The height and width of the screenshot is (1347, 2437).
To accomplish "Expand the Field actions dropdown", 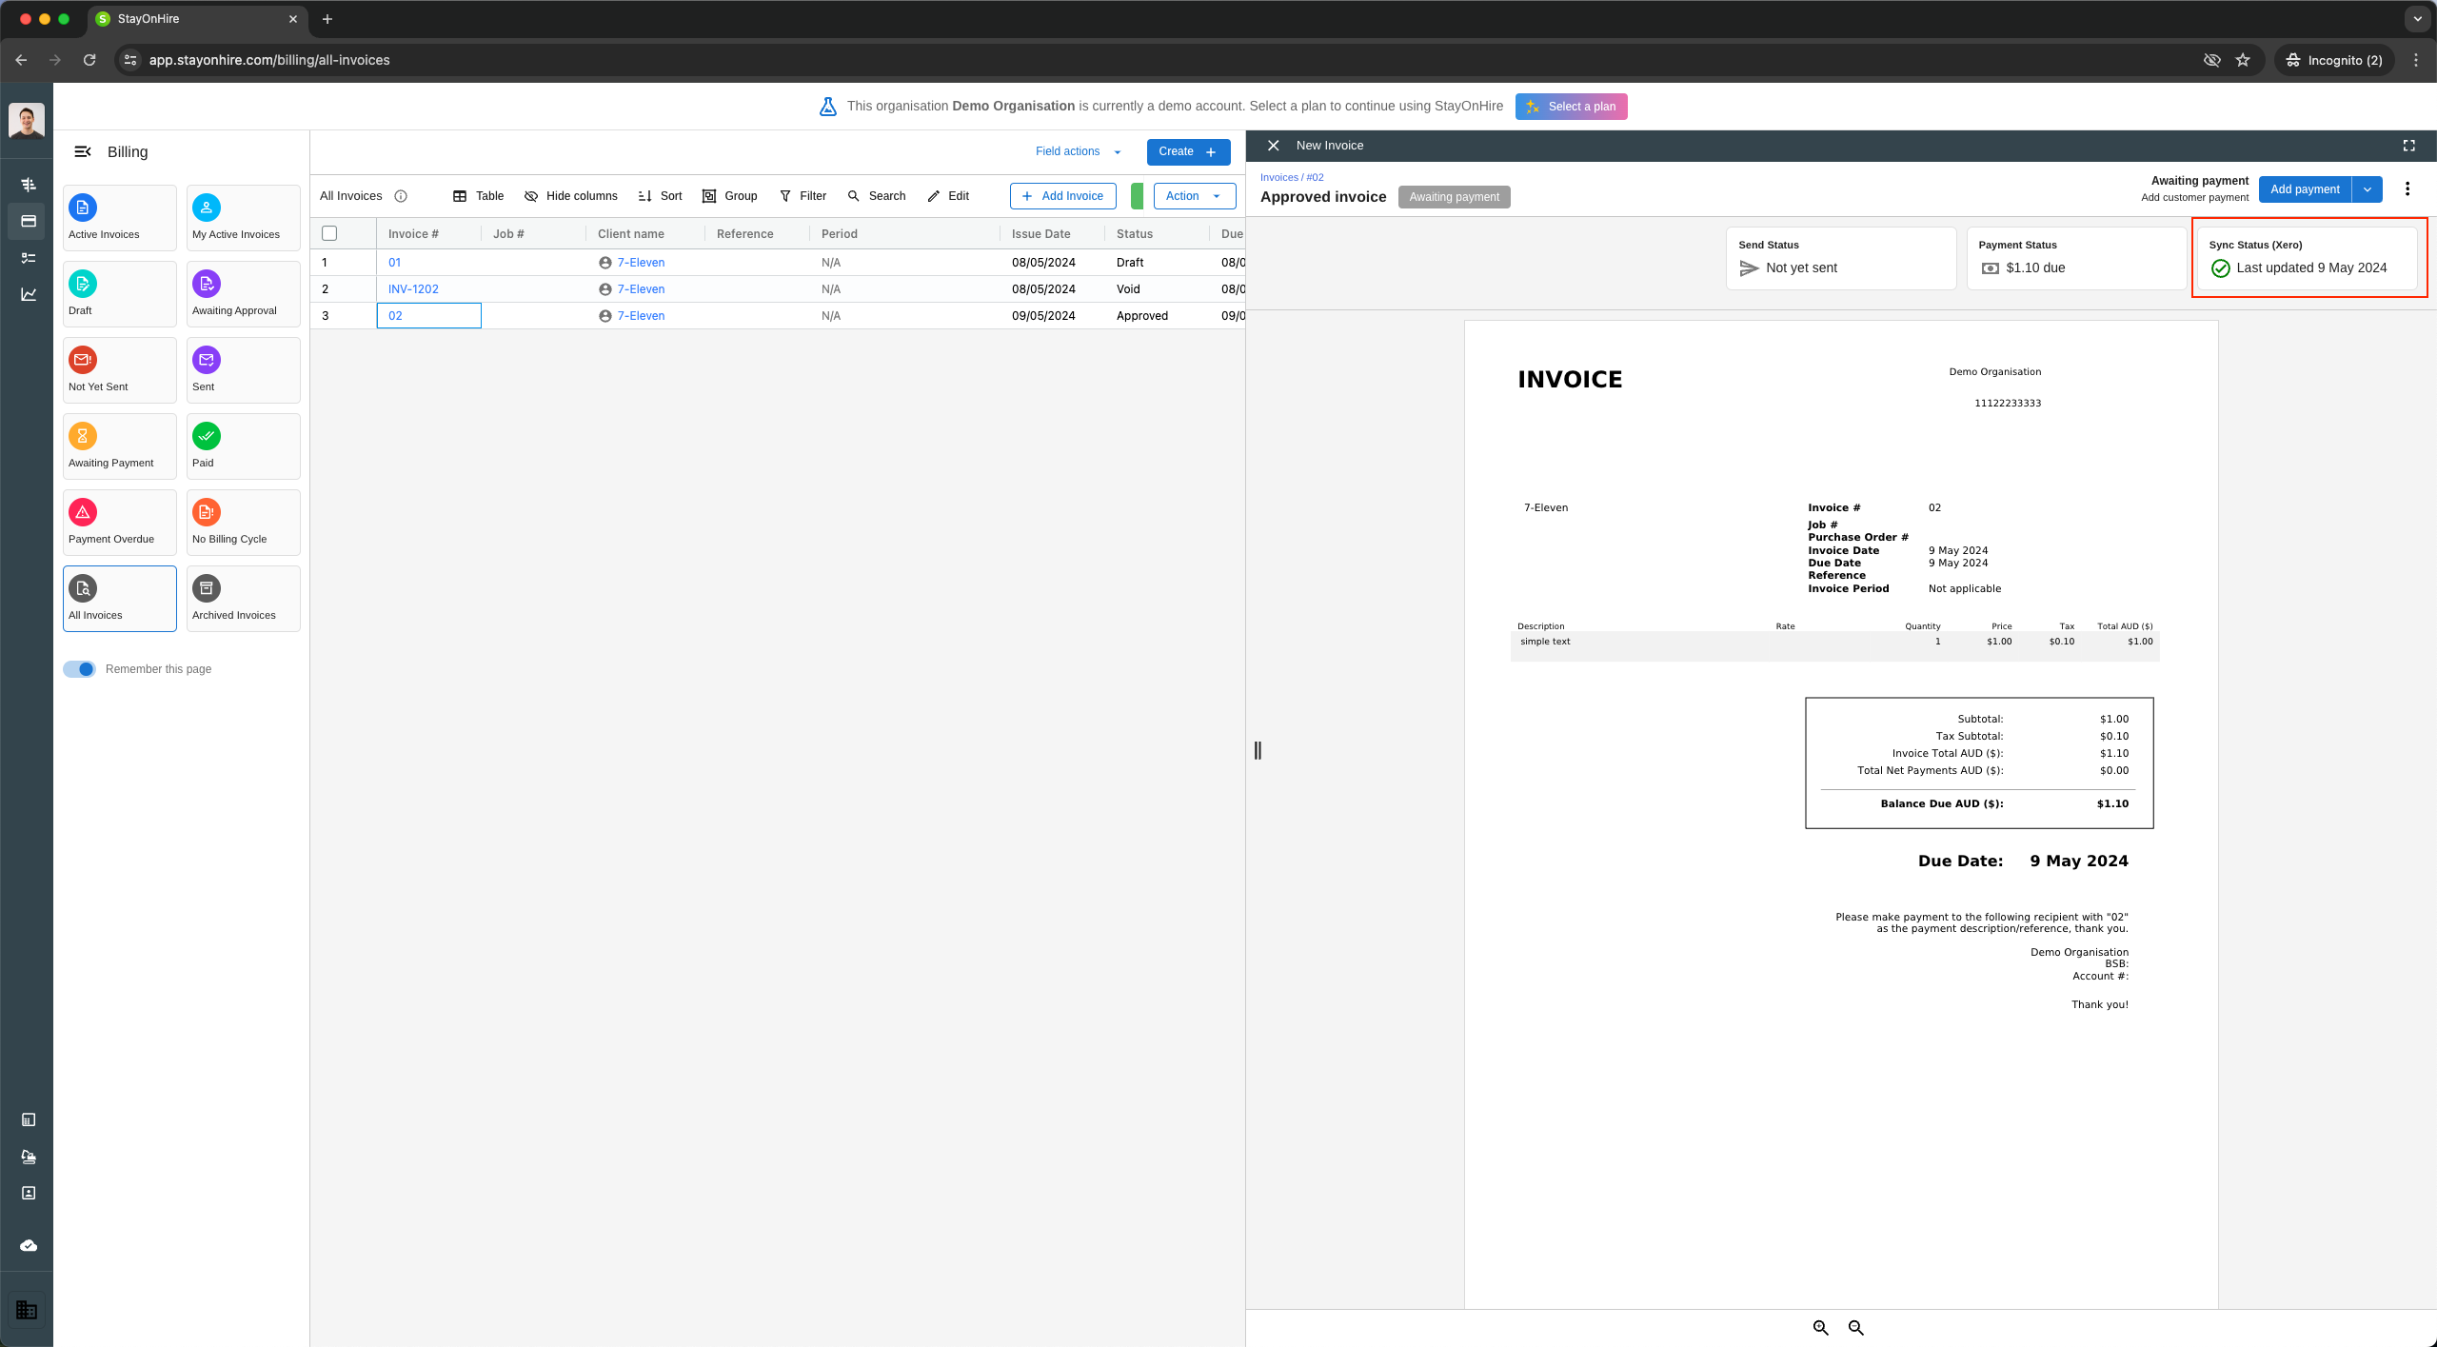I will tap(1079, 151).
